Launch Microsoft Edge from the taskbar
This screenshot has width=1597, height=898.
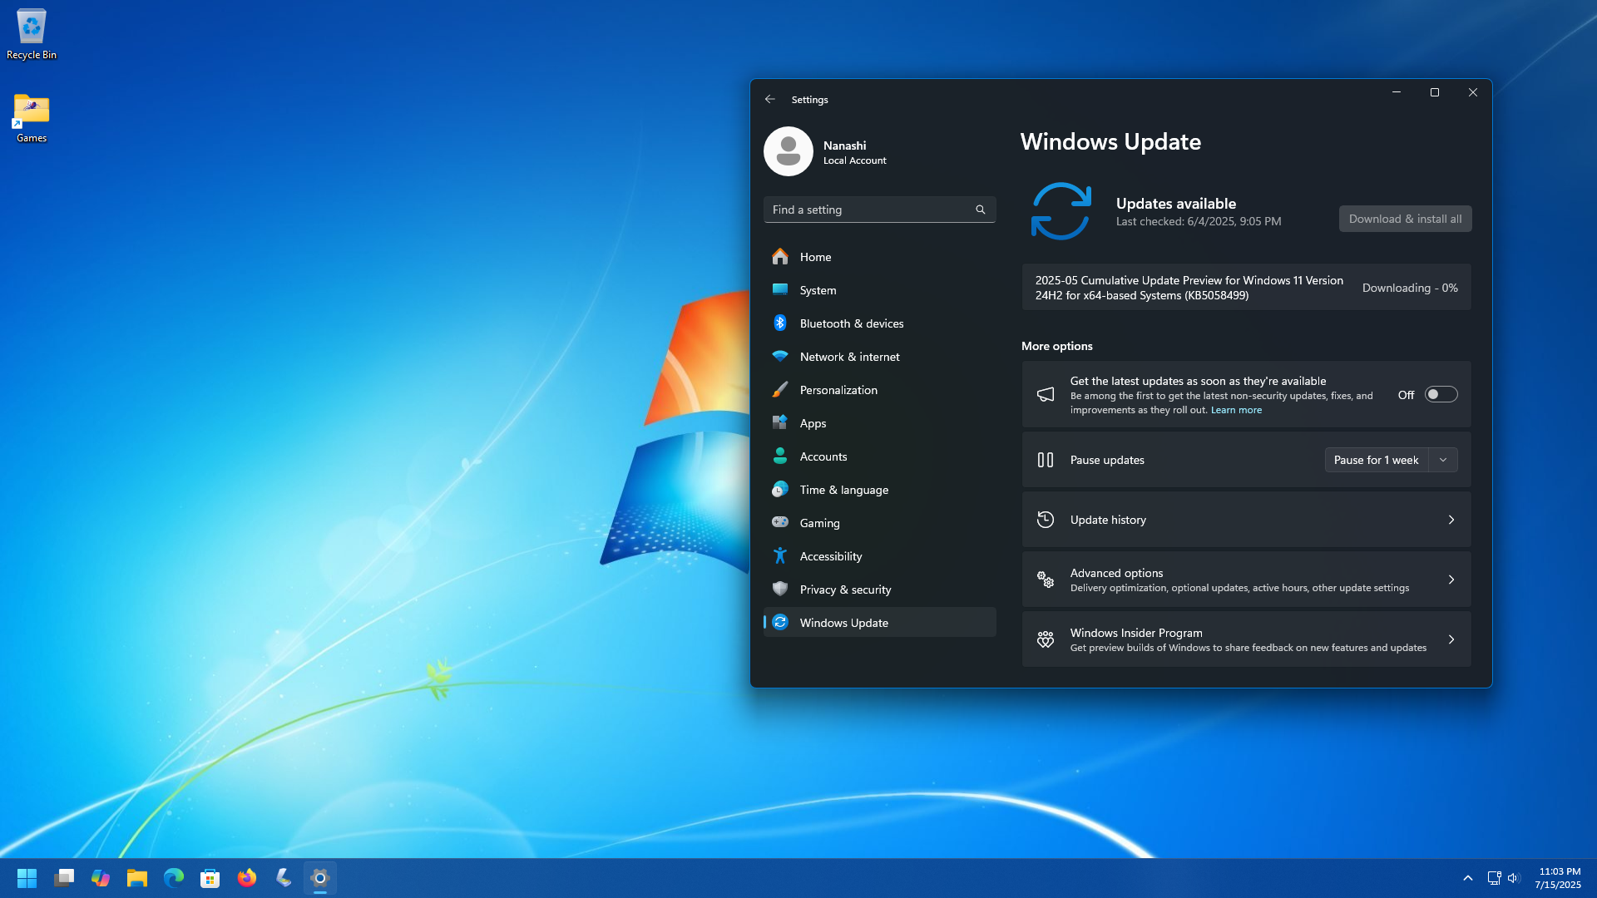point(174,878)
